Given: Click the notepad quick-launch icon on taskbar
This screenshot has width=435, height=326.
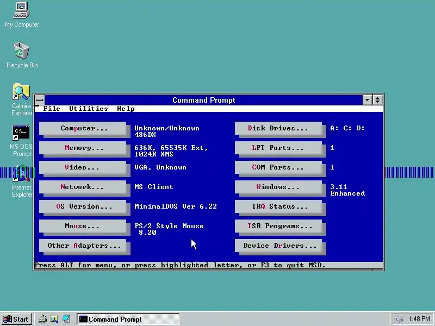Looking at the screenshot, I should pyautogui.click(x=66, y=319).
